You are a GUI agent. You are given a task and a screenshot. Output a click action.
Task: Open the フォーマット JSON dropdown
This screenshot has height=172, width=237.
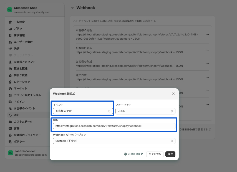(145, 111)
